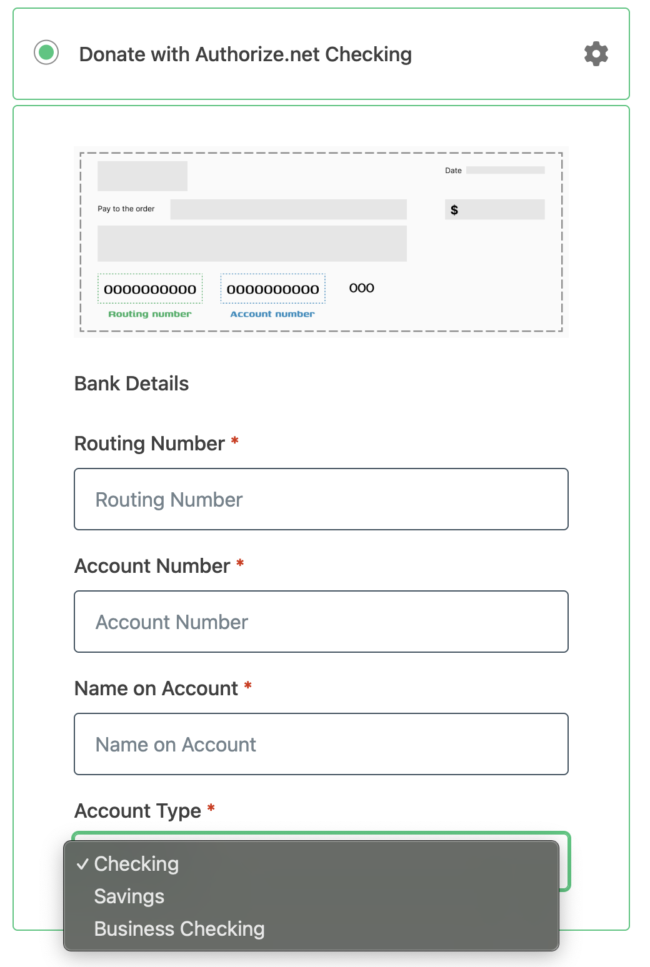Choose Checking from the account type list
The image size is (650, 967).
click(x=136, y=864)
